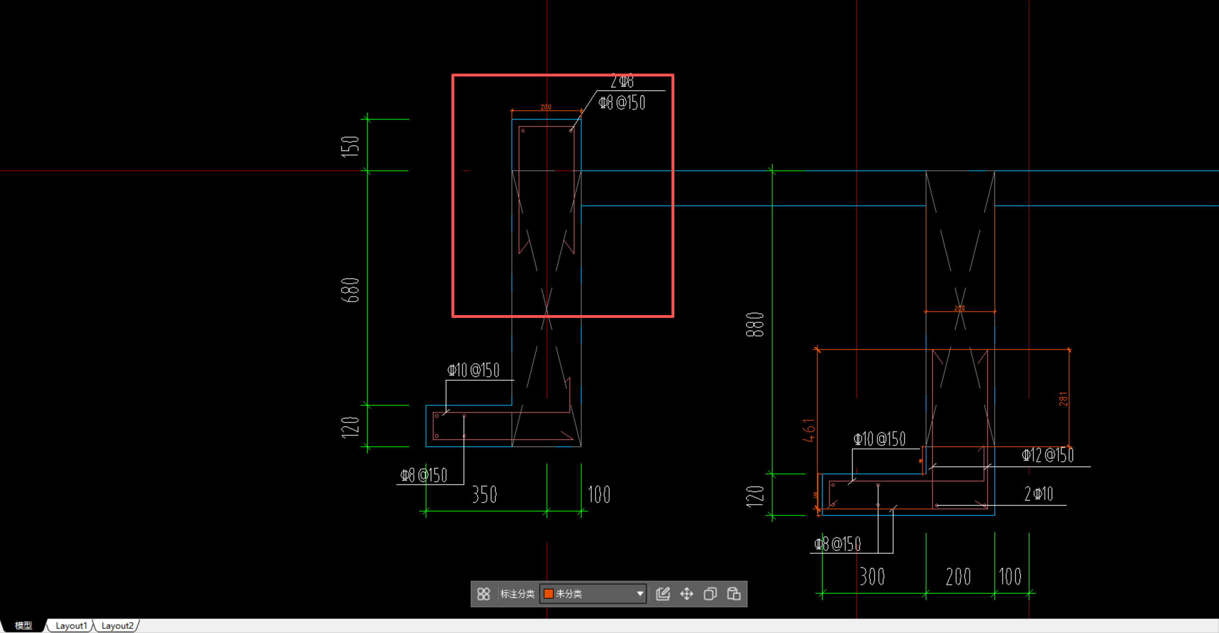Viewport: 1219px width, 633px height.
Task: Click the four-squares grid icon in annotation toolbar
Action: click(x=483, y=594)
